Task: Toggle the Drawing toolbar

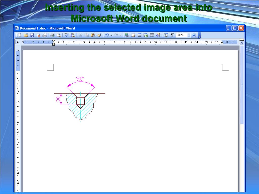Action: click(x=158, y=35)
